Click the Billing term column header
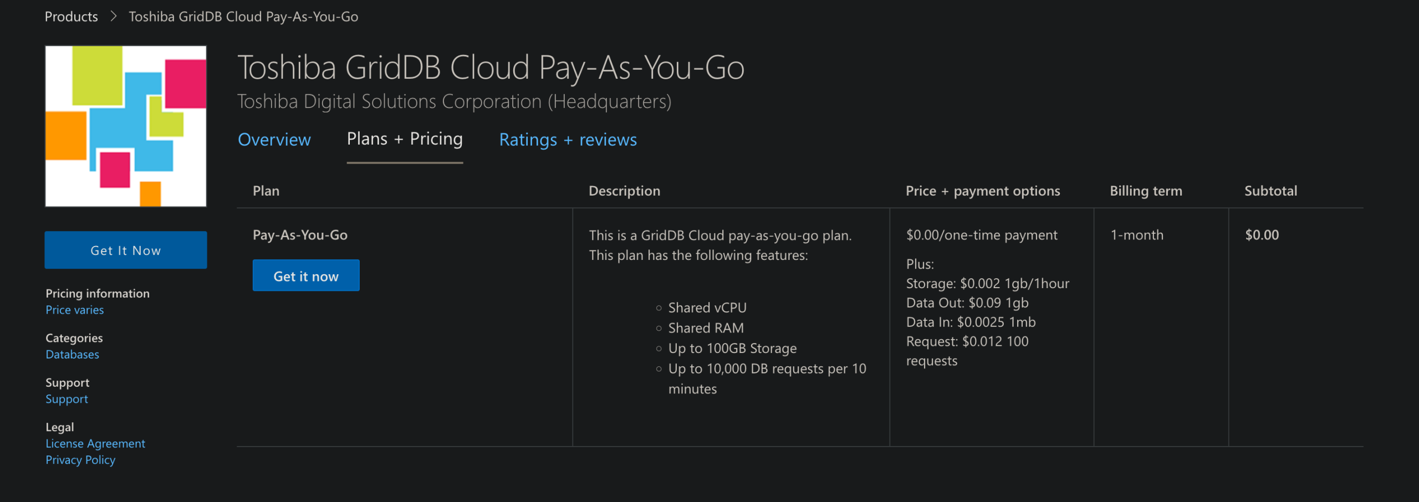Screen dimensions: 1419x502 pyautogui.click(x=1146, y=191)
